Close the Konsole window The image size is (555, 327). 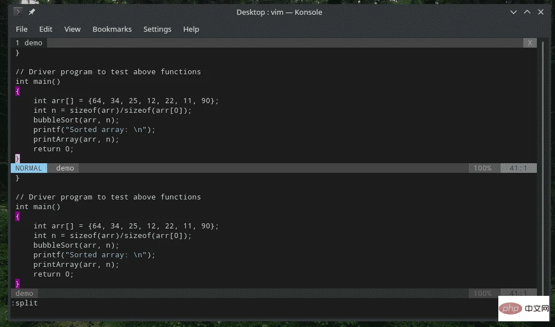[x=540, y=12]
